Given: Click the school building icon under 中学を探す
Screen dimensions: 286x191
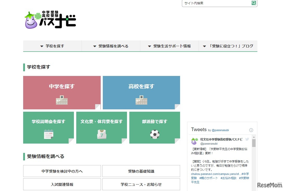Looking at the screenshot, I should pyautogui.click(x=62, y=100).
